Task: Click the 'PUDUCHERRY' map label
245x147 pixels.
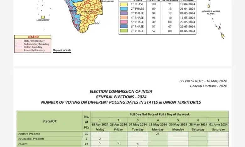Action: click(108, 1)
